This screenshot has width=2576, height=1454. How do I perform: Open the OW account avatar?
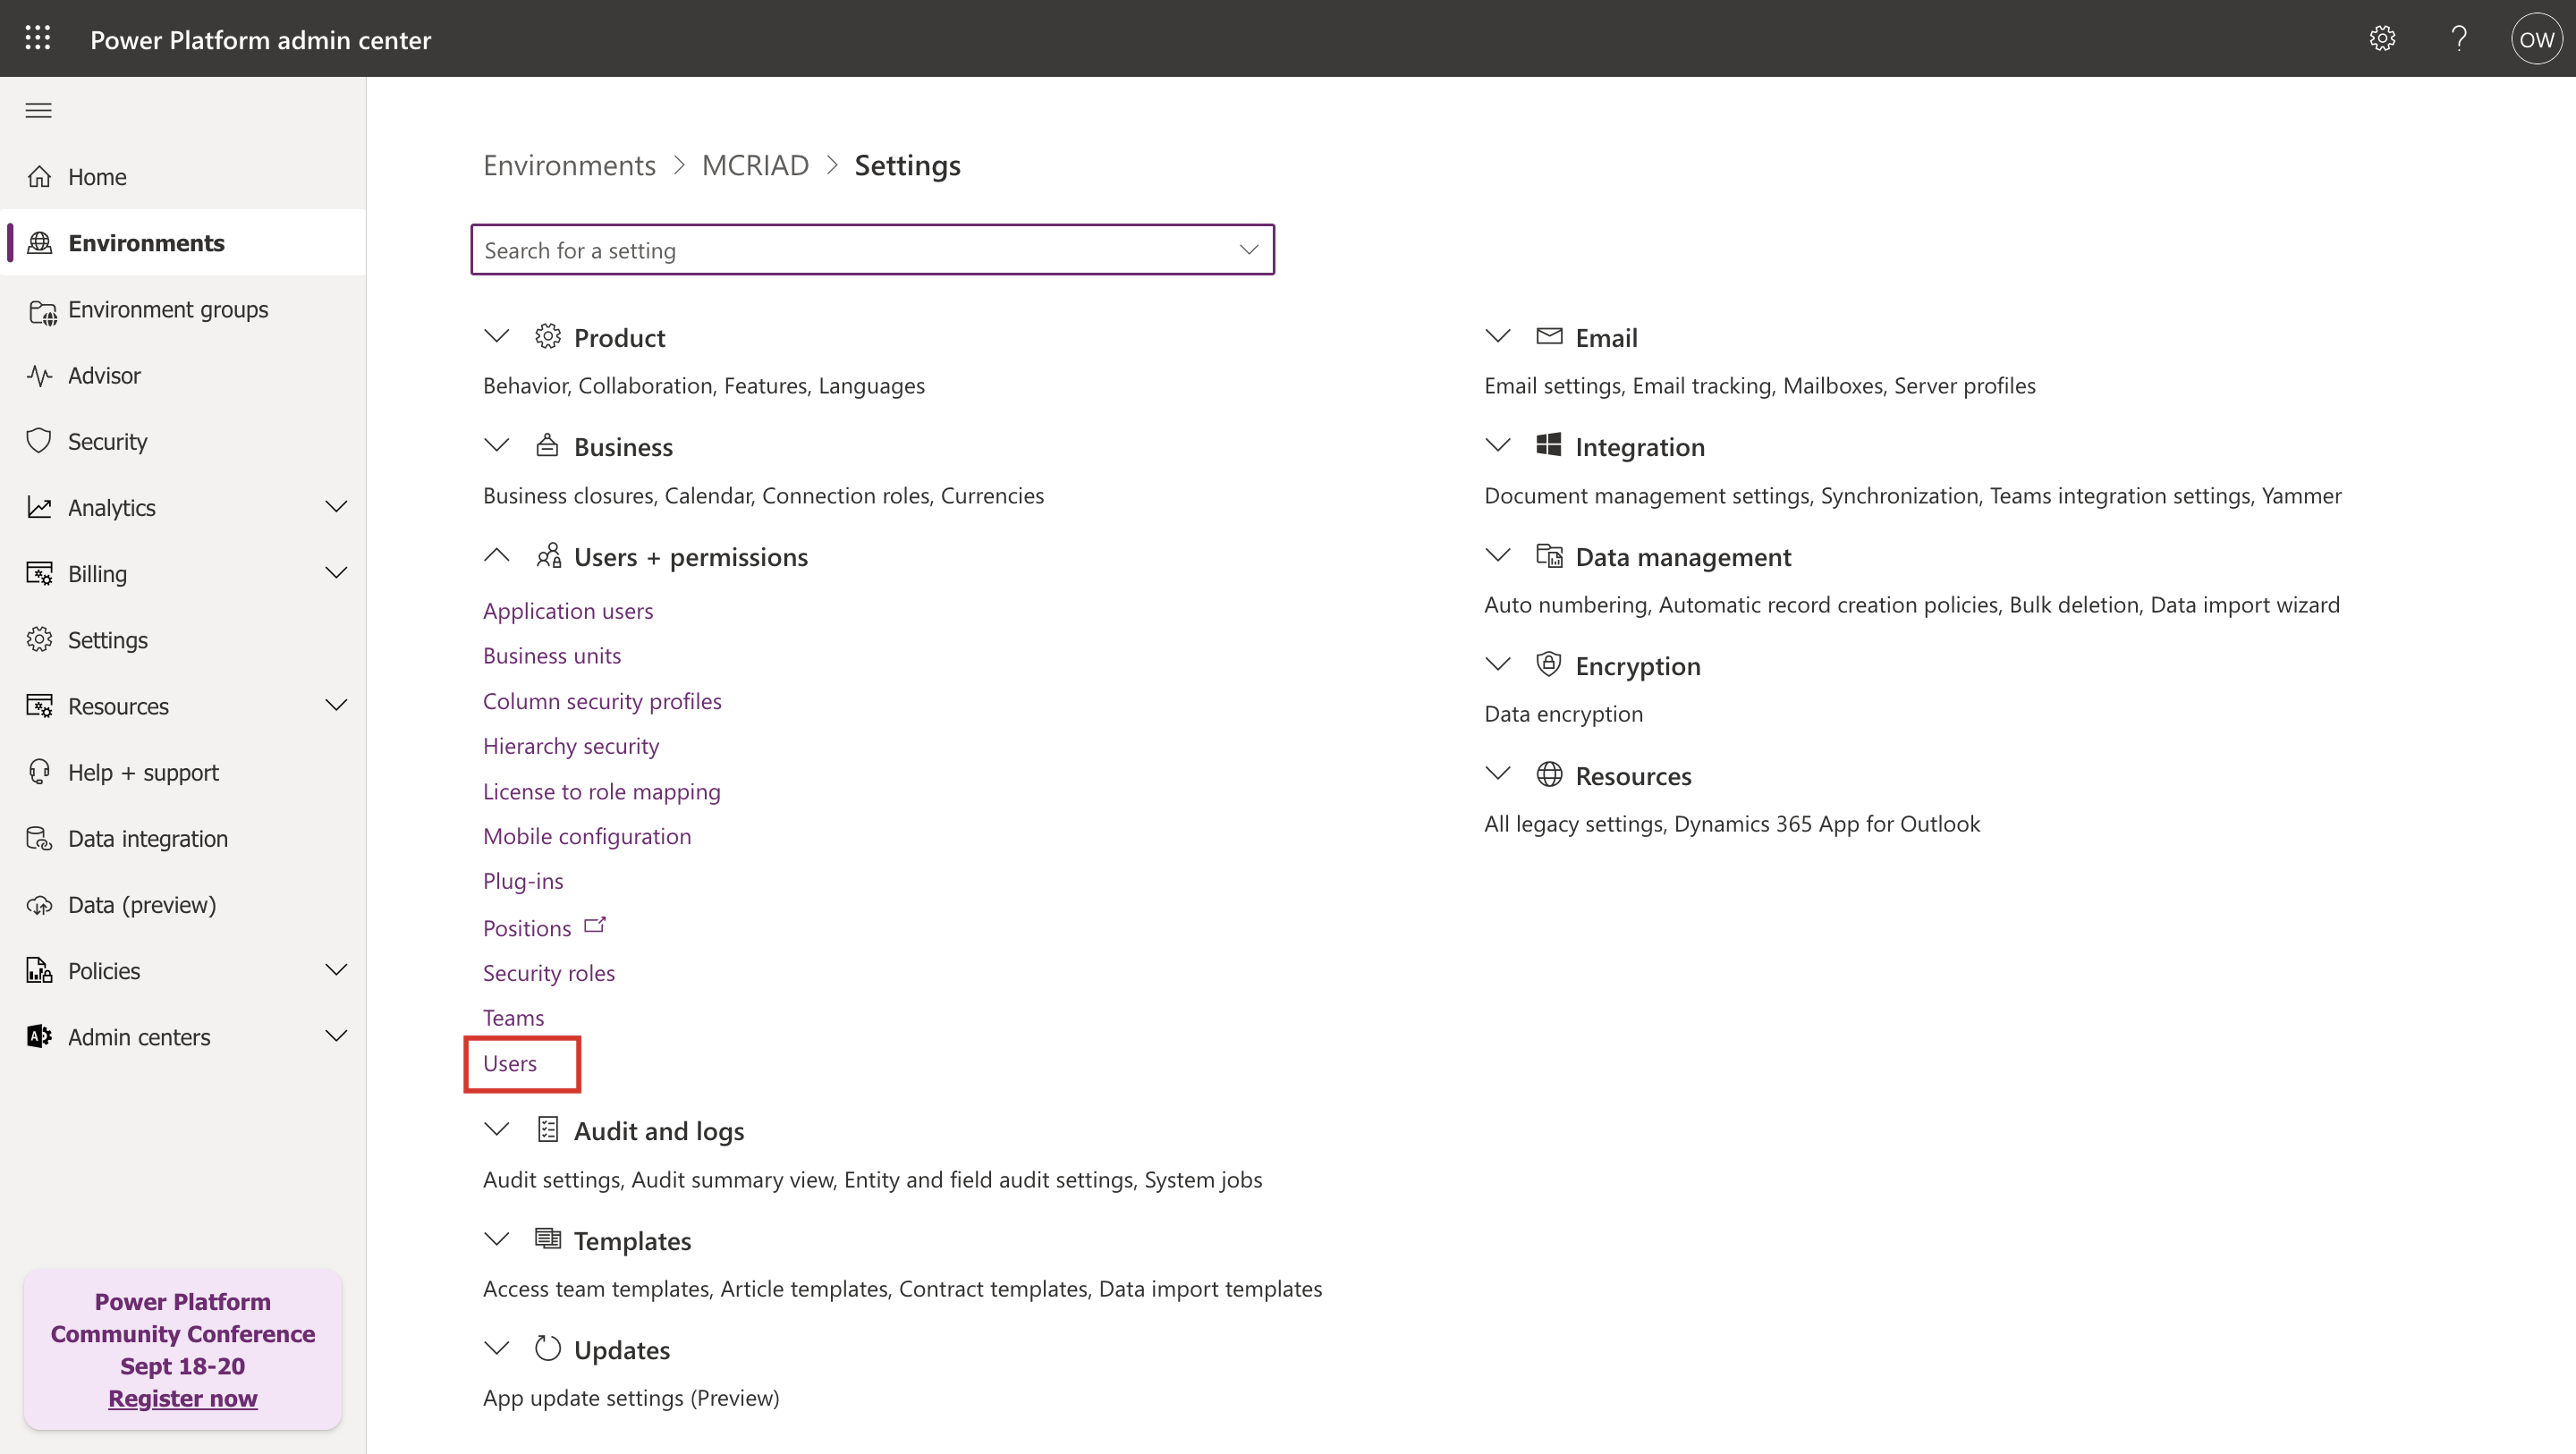click(x=2536, y=39)
